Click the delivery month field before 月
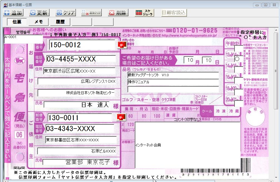The width and height of the screenshot is (280, 182). [189, 60]
